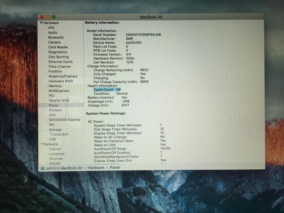Image resolution: width=284 pixels, height=213 pixels.
Task: Collapse the Network section triangle
Action: [x=42, y=144]
